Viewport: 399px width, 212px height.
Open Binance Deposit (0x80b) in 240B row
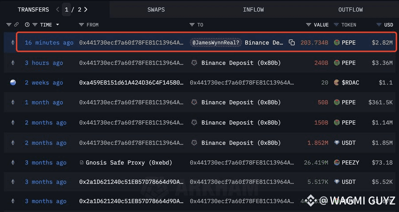pos(241,63)
